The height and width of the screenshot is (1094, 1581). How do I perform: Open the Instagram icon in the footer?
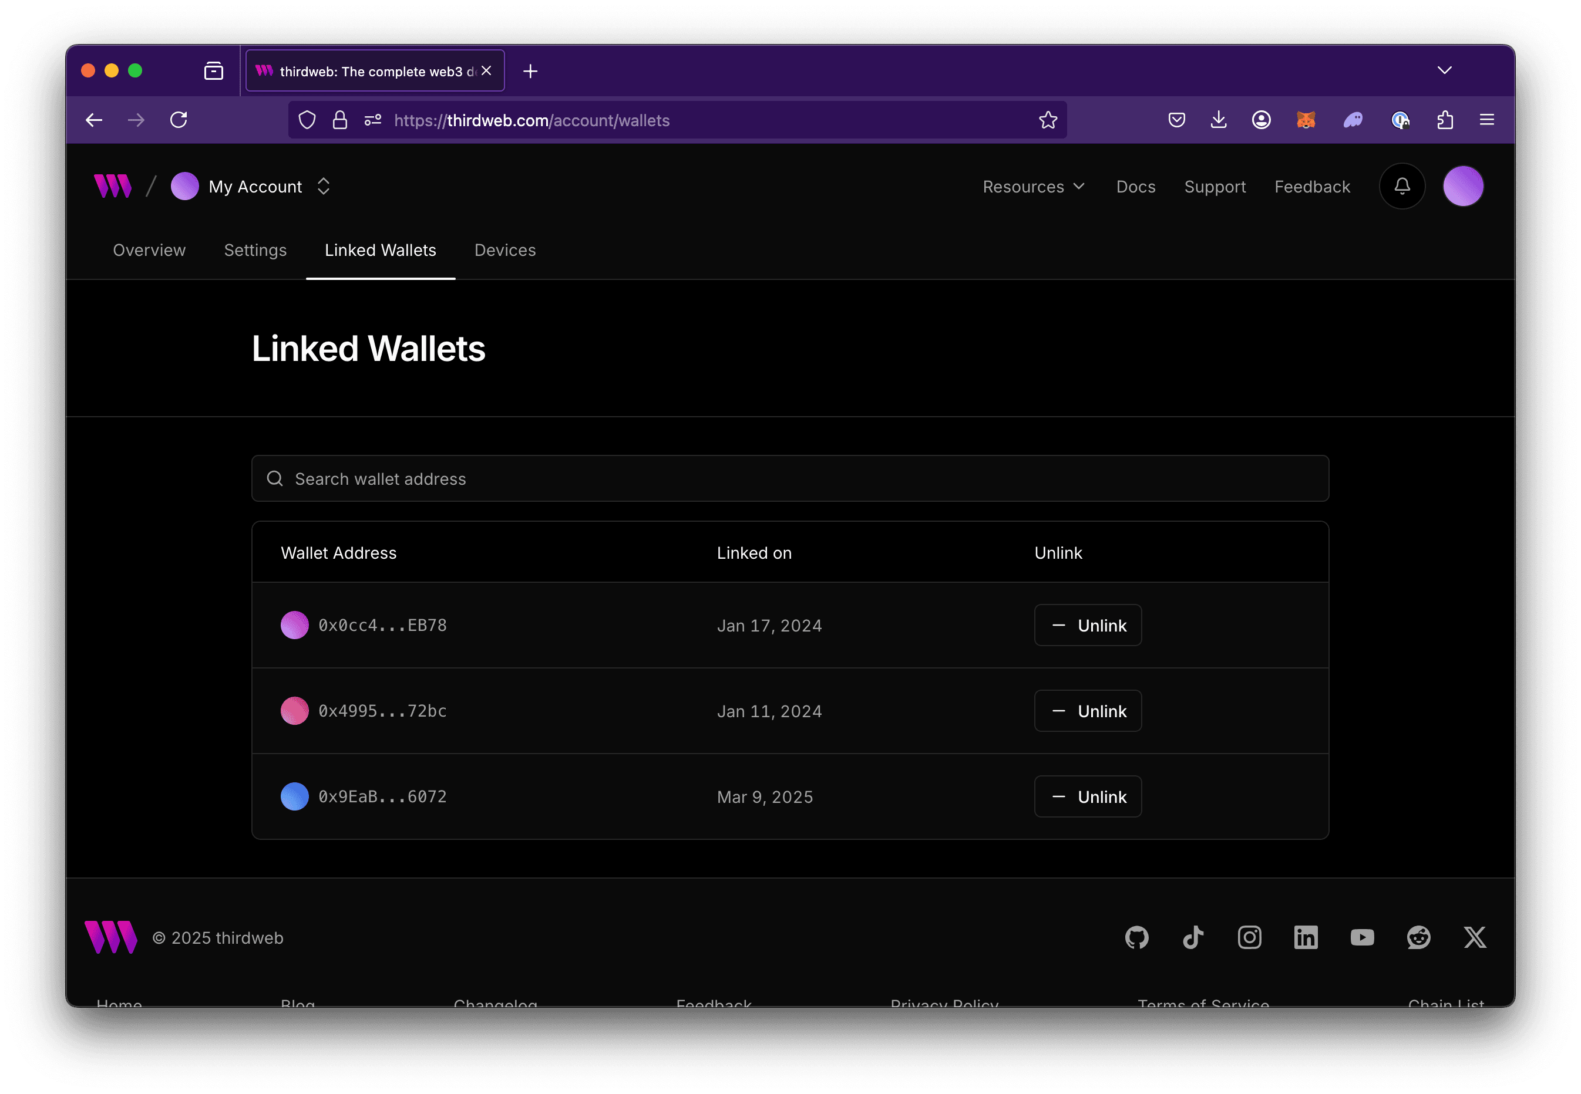(x=1250, y=937)
